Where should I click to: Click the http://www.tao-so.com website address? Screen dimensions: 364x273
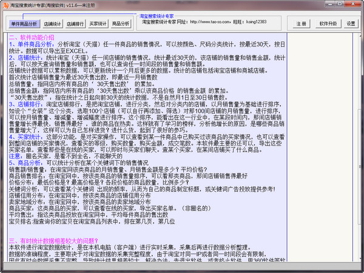pyautogui.click(x=210, y=22)
